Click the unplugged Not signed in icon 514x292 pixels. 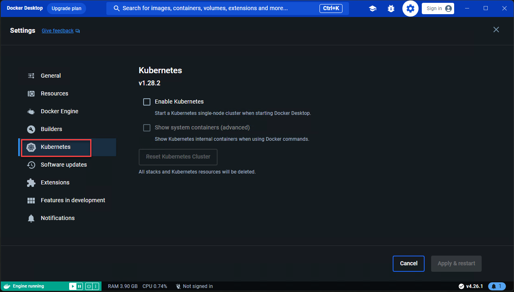tap(178, 286)
